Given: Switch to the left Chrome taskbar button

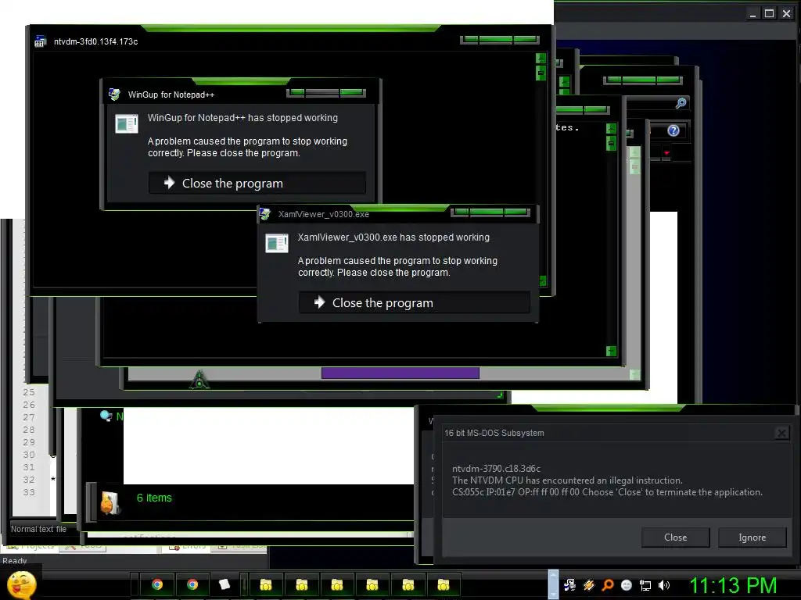Looking at the screenshot, I should coord(156,584).
